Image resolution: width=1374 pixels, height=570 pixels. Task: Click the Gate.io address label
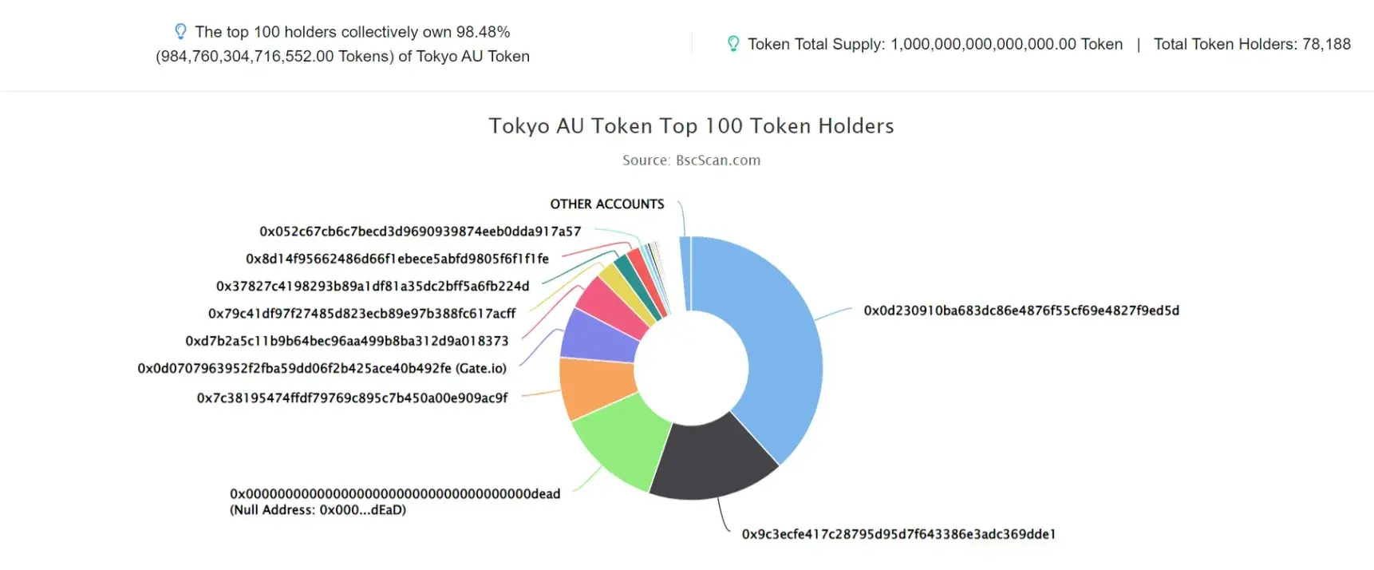pos(322,368)
